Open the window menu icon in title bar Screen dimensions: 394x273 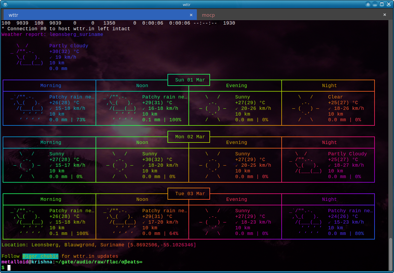click(5, 4)
